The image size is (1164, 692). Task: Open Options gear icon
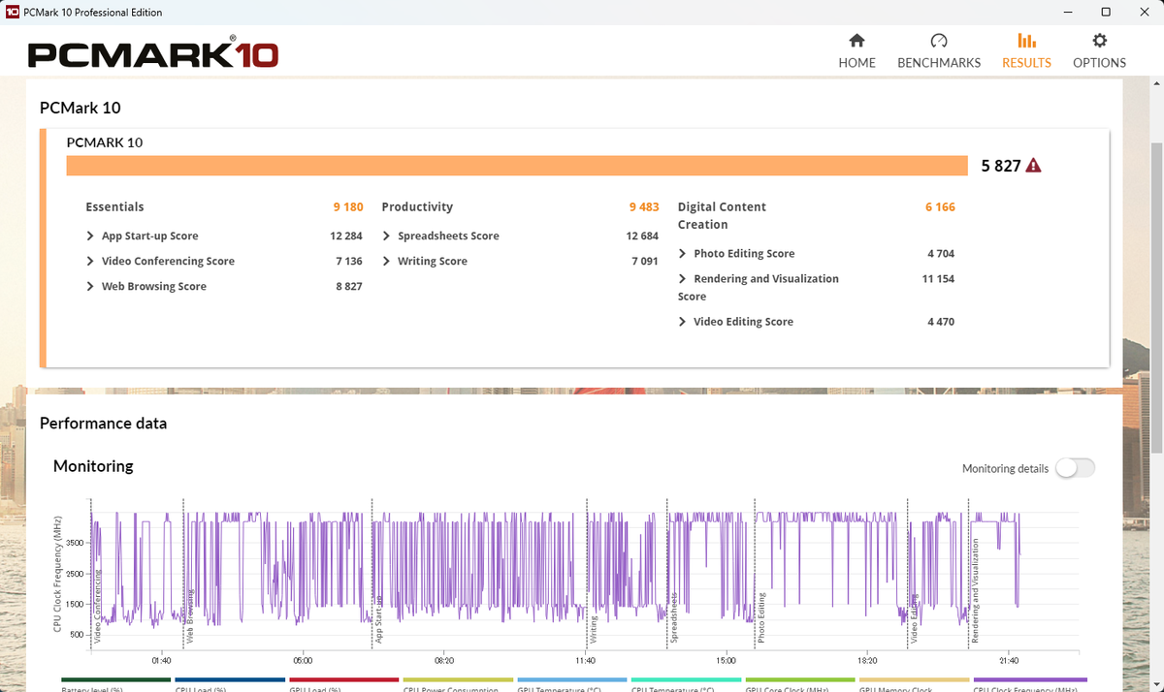(x=1099, y=41)
